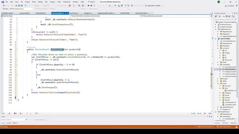The width and height of the screenshot is (239, 134).
Task: Click the navigate up arrow icon
Action: click(x=27, y=113)
